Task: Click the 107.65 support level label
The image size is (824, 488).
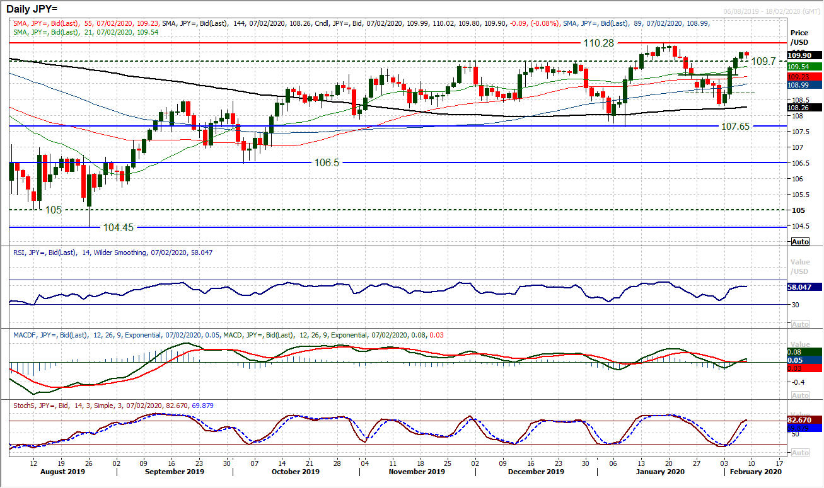Action: (x=736, y=126)
